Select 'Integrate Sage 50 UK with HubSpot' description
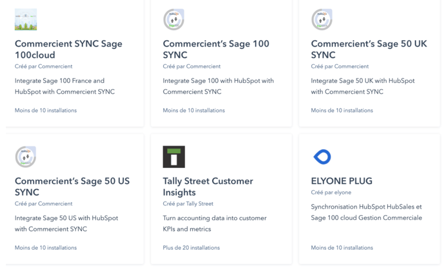 click(363, 86)
